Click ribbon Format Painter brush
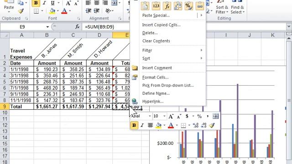This screenshot has height=164, width=292. [21, 11]
